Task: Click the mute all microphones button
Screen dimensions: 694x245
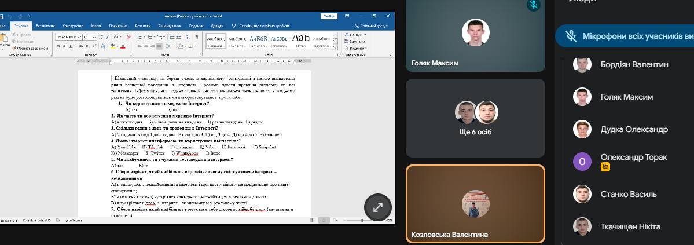Action: point(625,36)
